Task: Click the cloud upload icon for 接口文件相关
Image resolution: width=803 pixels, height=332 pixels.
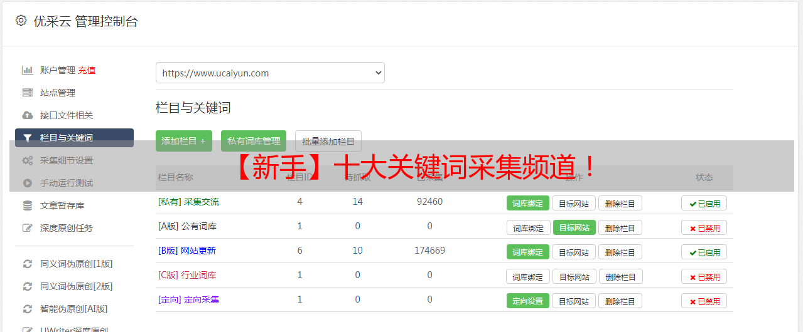Action: click(27, 115)
